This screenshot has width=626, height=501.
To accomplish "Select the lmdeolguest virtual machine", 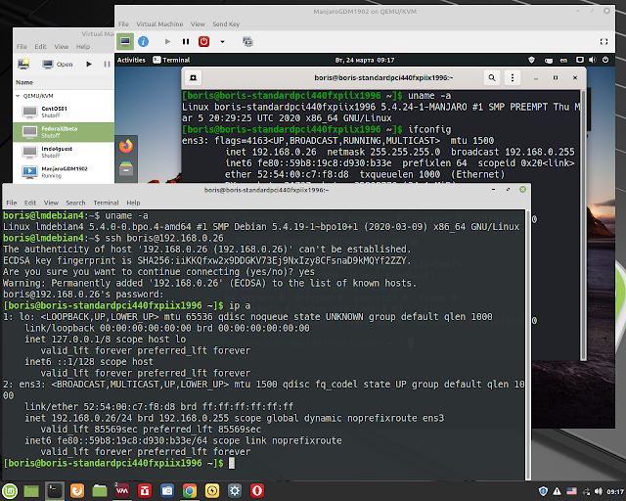I will coord(64,152).
